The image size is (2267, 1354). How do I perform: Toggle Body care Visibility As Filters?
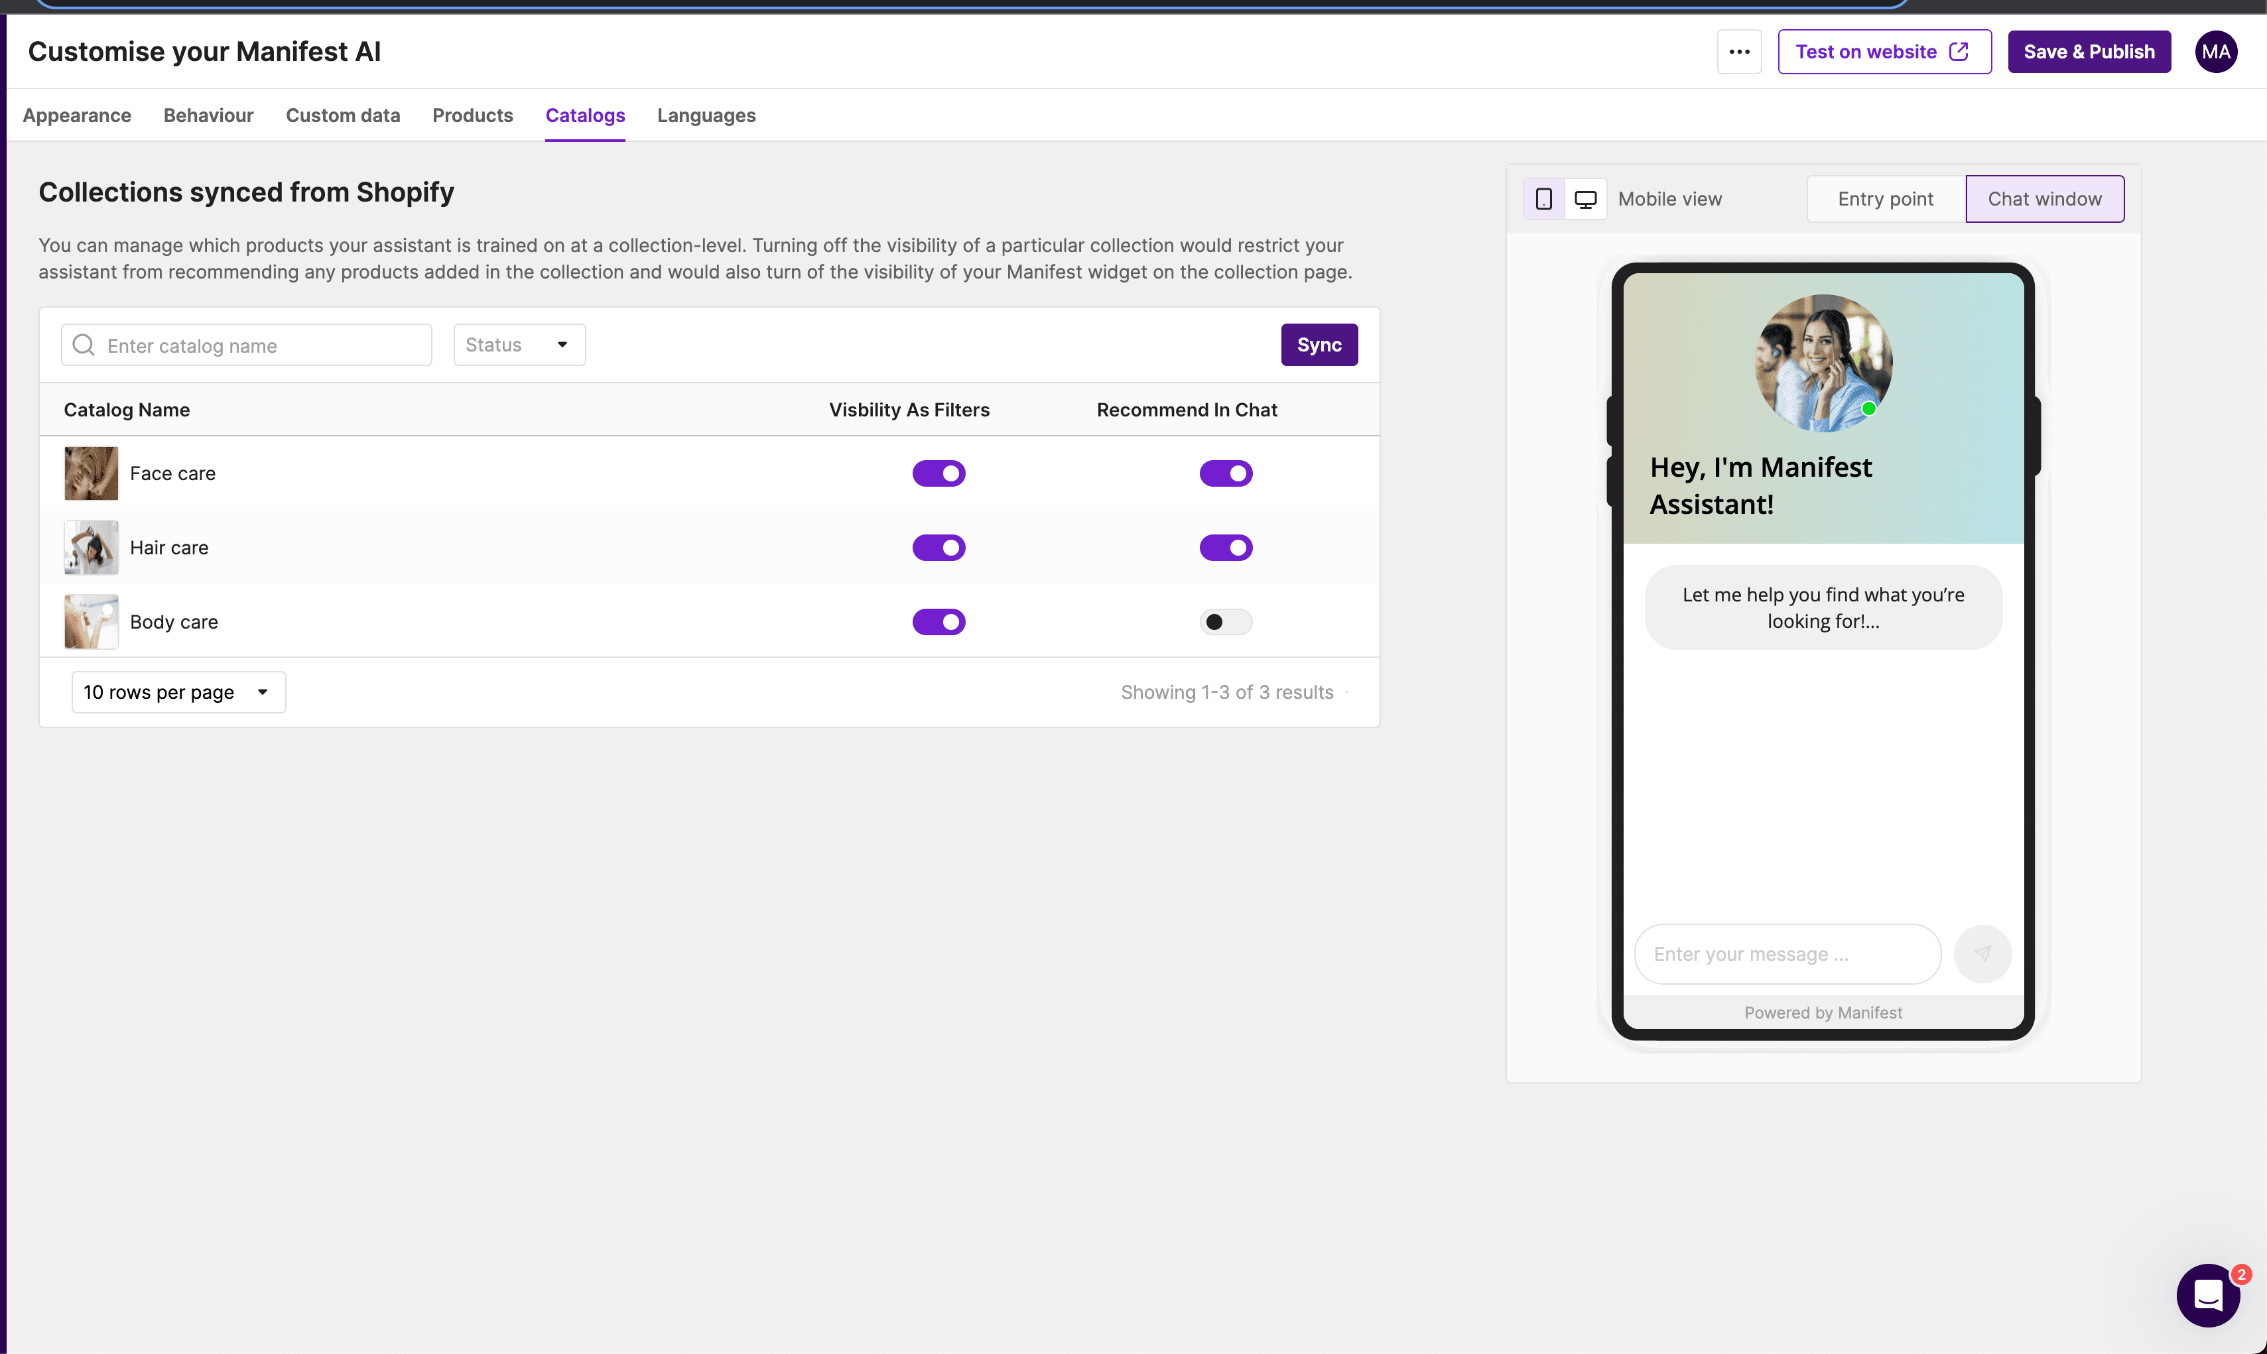[939, 622]
